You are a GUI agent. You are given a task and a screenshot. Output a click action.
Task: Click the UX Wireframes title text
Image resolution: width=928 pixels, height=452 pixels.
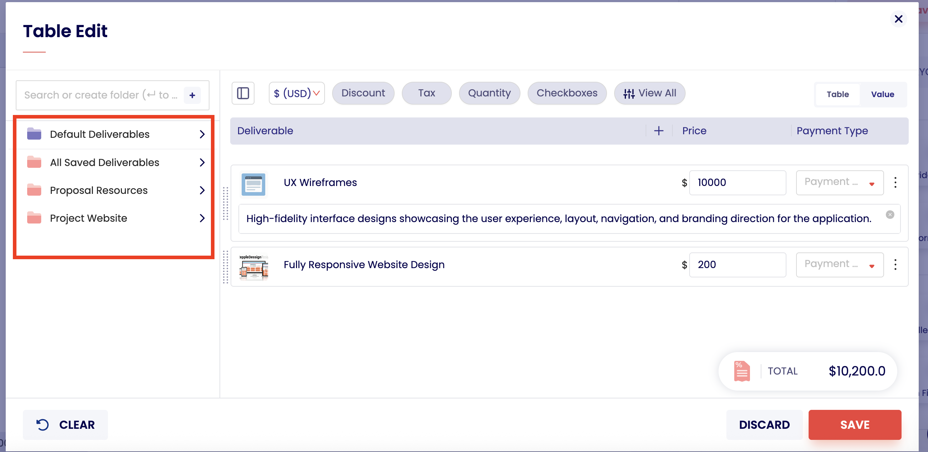tap(320, 182)
